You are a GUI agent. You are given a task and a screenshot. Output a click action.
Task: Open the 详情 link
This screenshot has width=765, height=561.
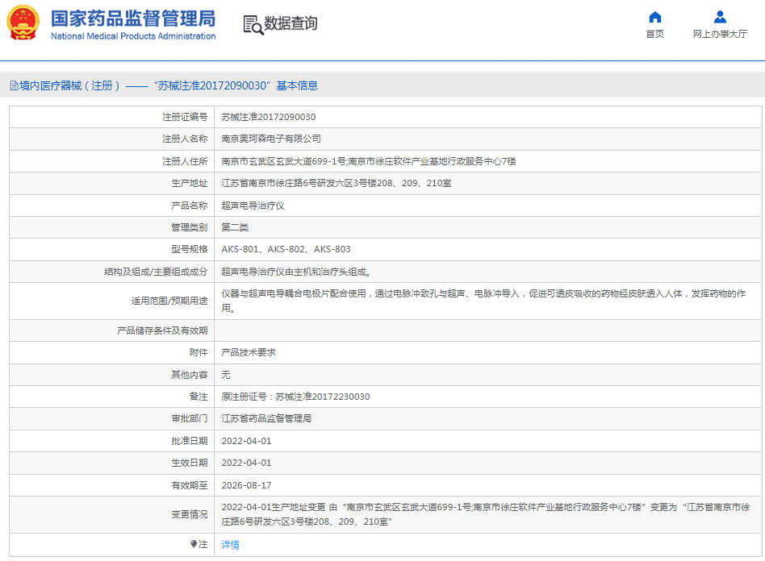[x=230, y=545]
